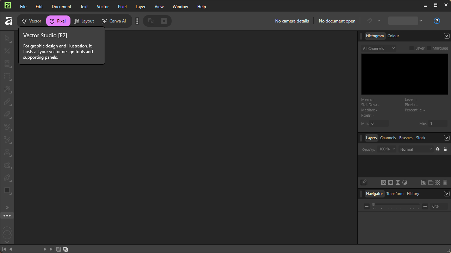The image size is (451, 253).
Task: Open Canva AI studio
Action: tap(114, 21)
